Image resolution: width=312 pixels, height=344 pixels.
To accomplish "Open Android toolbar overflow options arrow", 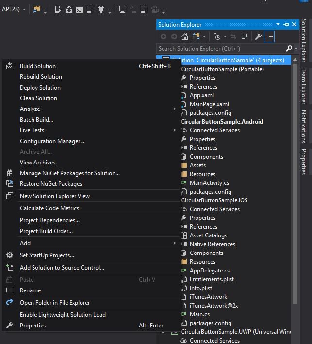I will [x=110, y=12].
